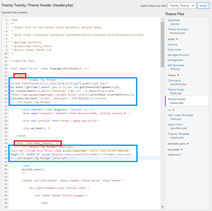Click the 'End Google Tag Manager (noscript)' comment
The image size is (212, 211).
click(42, 158)
